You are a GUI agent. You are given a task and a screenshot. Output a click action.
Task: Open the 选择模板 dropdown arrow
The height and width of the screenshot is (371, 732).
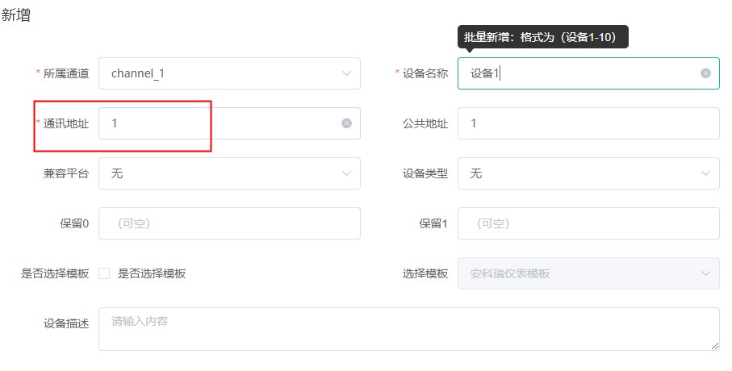(x=705, y=273)
